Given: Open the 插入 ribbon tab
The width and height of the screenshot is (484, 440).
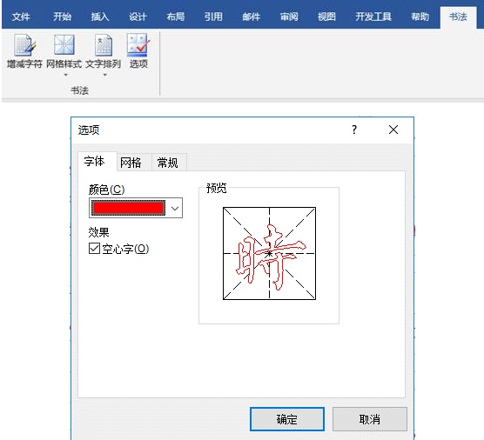Looking at the screenshot, I should click(100, 17).
